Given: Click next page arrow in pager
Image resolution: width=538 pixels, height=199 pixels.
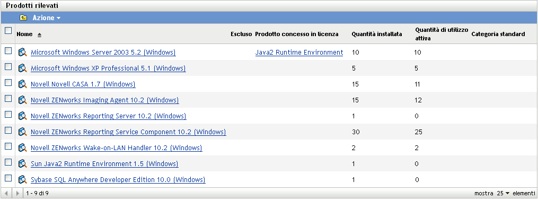Looking at the screenshot, I should 18,194.
